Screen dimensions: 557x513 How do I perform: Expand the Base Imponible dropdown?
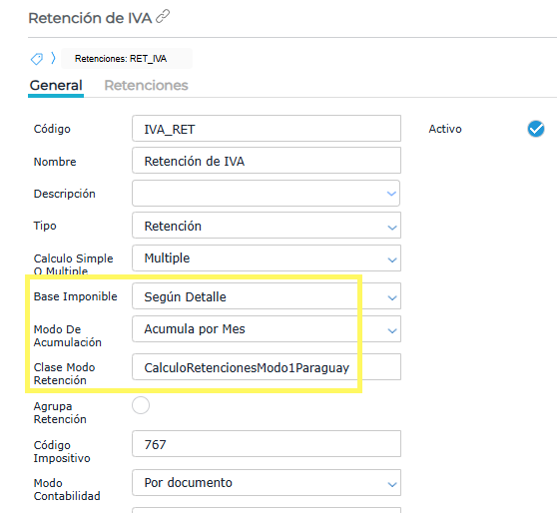click(267, 296)
